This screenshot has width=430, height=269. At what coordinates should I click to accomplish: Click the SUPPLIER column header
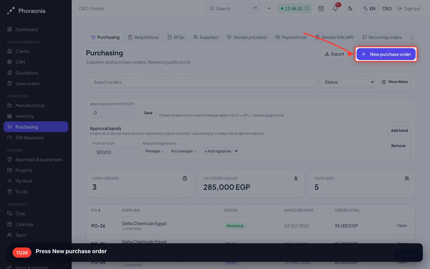pos(131,210)
